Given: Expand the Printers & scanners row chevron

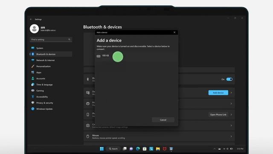Looking at the screenshot, I should [x=231, y=104].
